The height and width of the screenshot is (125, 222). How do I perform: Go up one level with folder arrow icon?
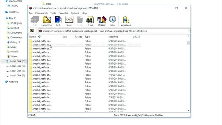[32, 31]
